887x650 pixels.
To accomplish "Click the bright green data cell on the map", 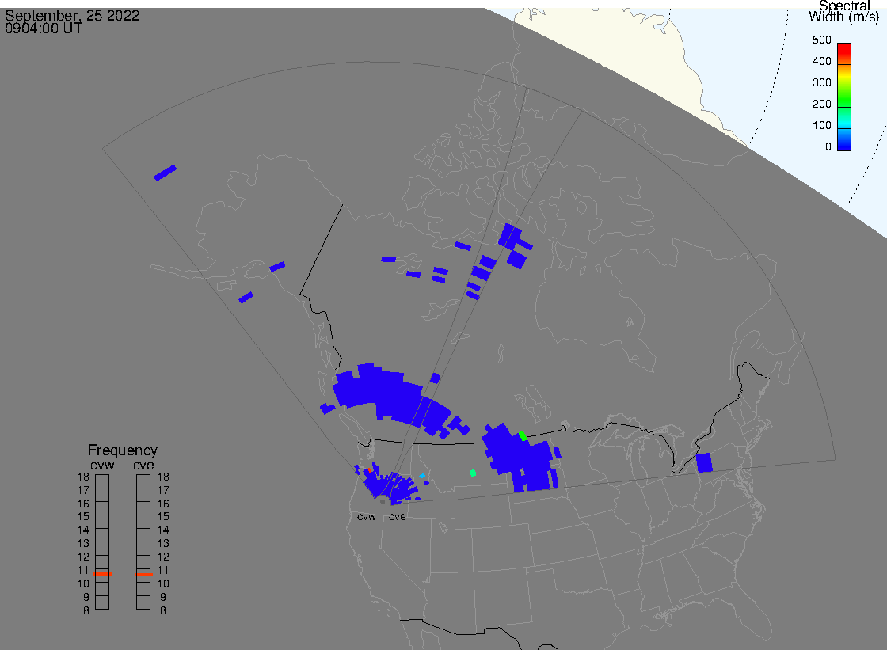I will (x=523, y=435).
